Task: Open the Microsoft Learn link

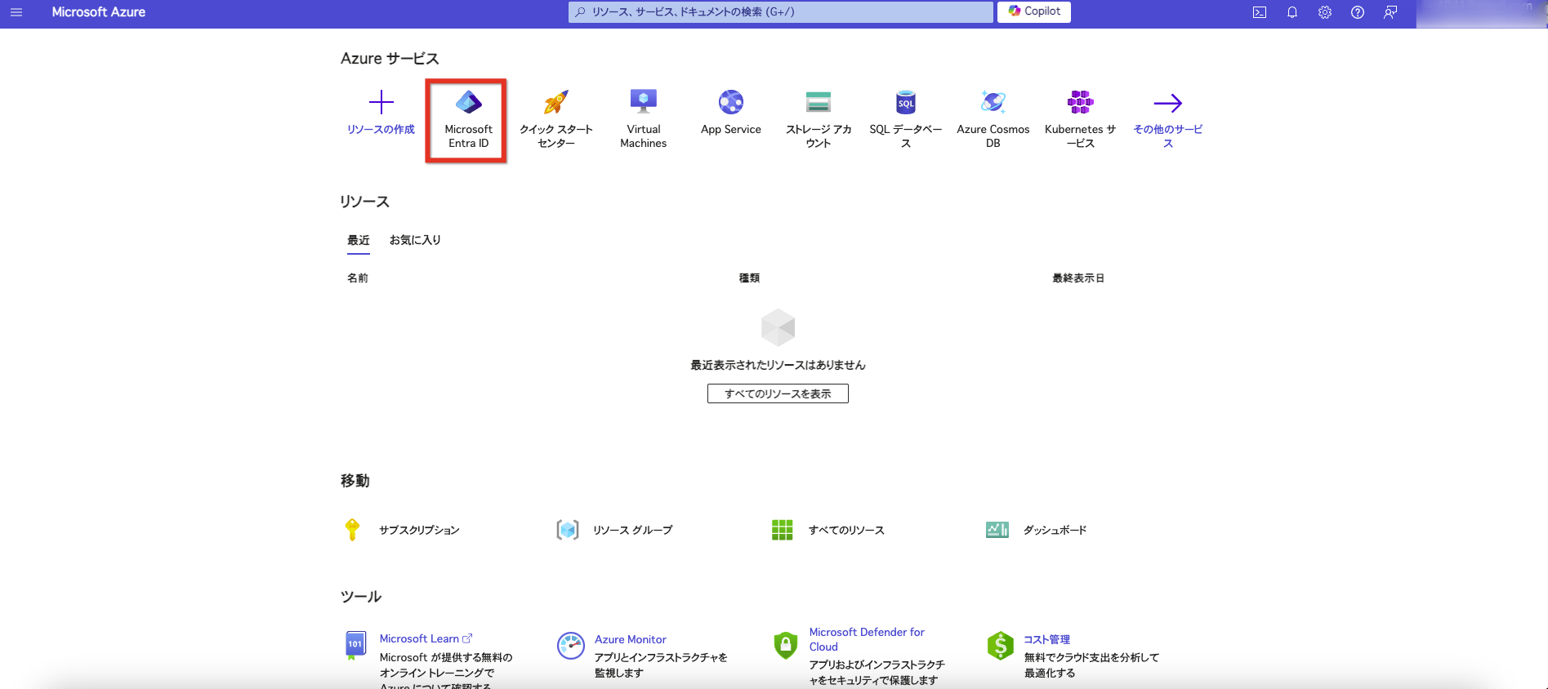Action: (426, 639)
